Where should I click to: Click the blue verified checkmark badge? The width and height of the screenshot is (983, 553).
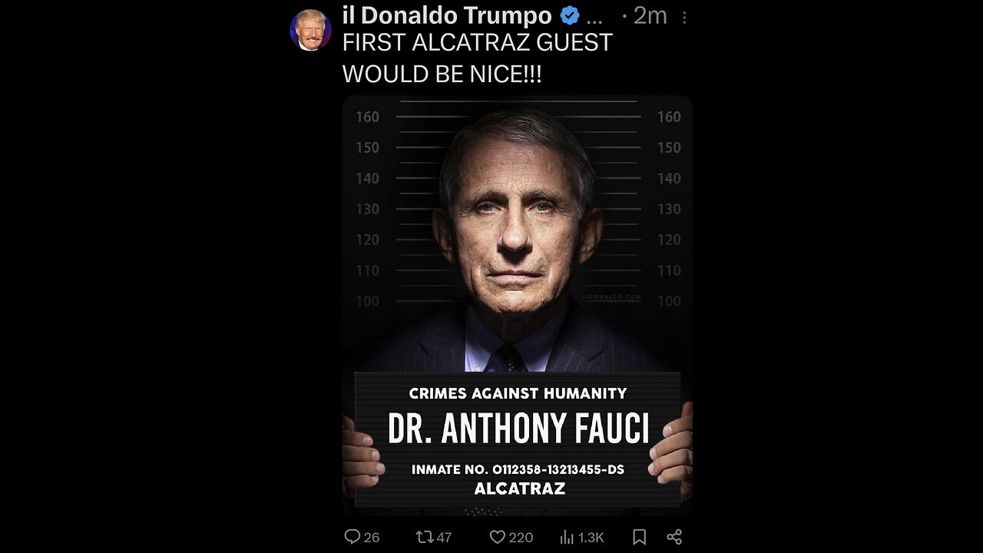point(570,15)
